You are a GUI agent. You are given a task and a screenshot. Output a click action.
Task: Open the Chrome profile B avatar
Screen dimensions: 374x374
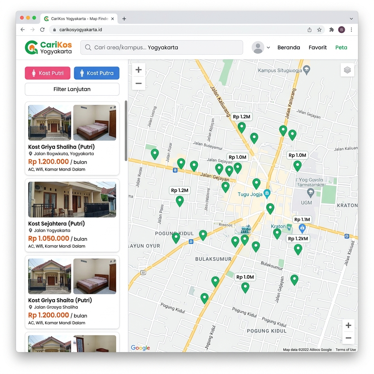tap(341, 30)
